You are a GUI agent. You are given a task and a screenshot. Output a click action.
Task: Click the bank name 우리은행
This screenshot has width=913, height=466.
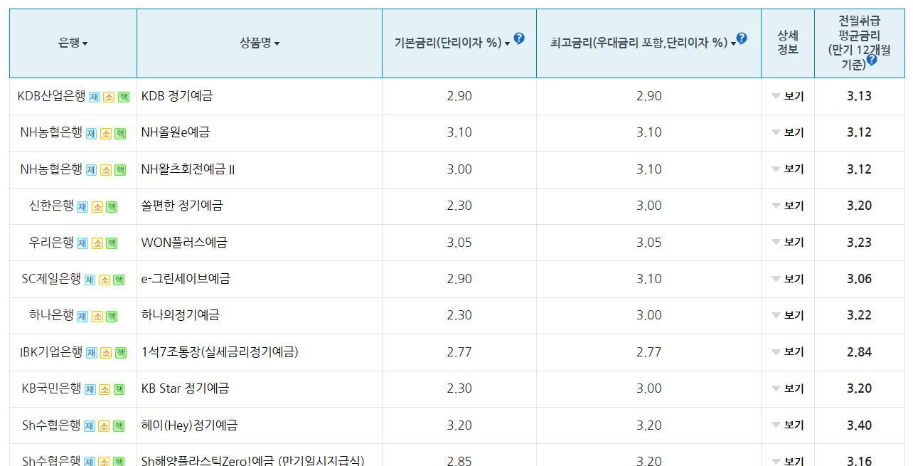tap(51, 243)
